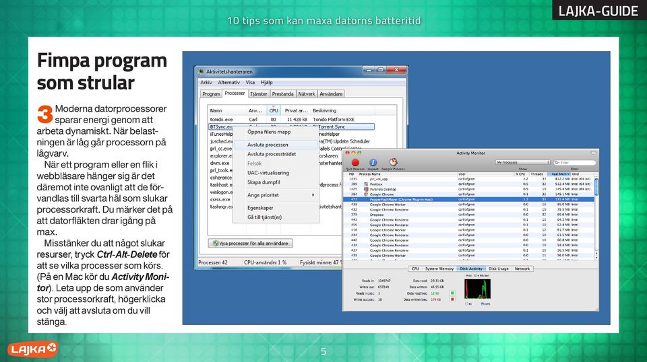Click the Namn column header
Image resolution: width=647 pixels, height=362 pixels.
pyautogui.click(x=227, y=110)
